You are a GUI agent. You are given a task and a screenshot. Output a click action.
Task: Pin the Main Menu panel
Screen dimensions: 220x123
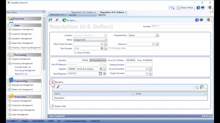(44, 12)
